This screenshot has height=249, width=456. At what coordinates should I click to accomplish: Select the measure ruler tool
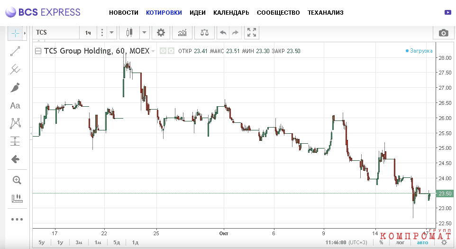(x=17, y=198)
